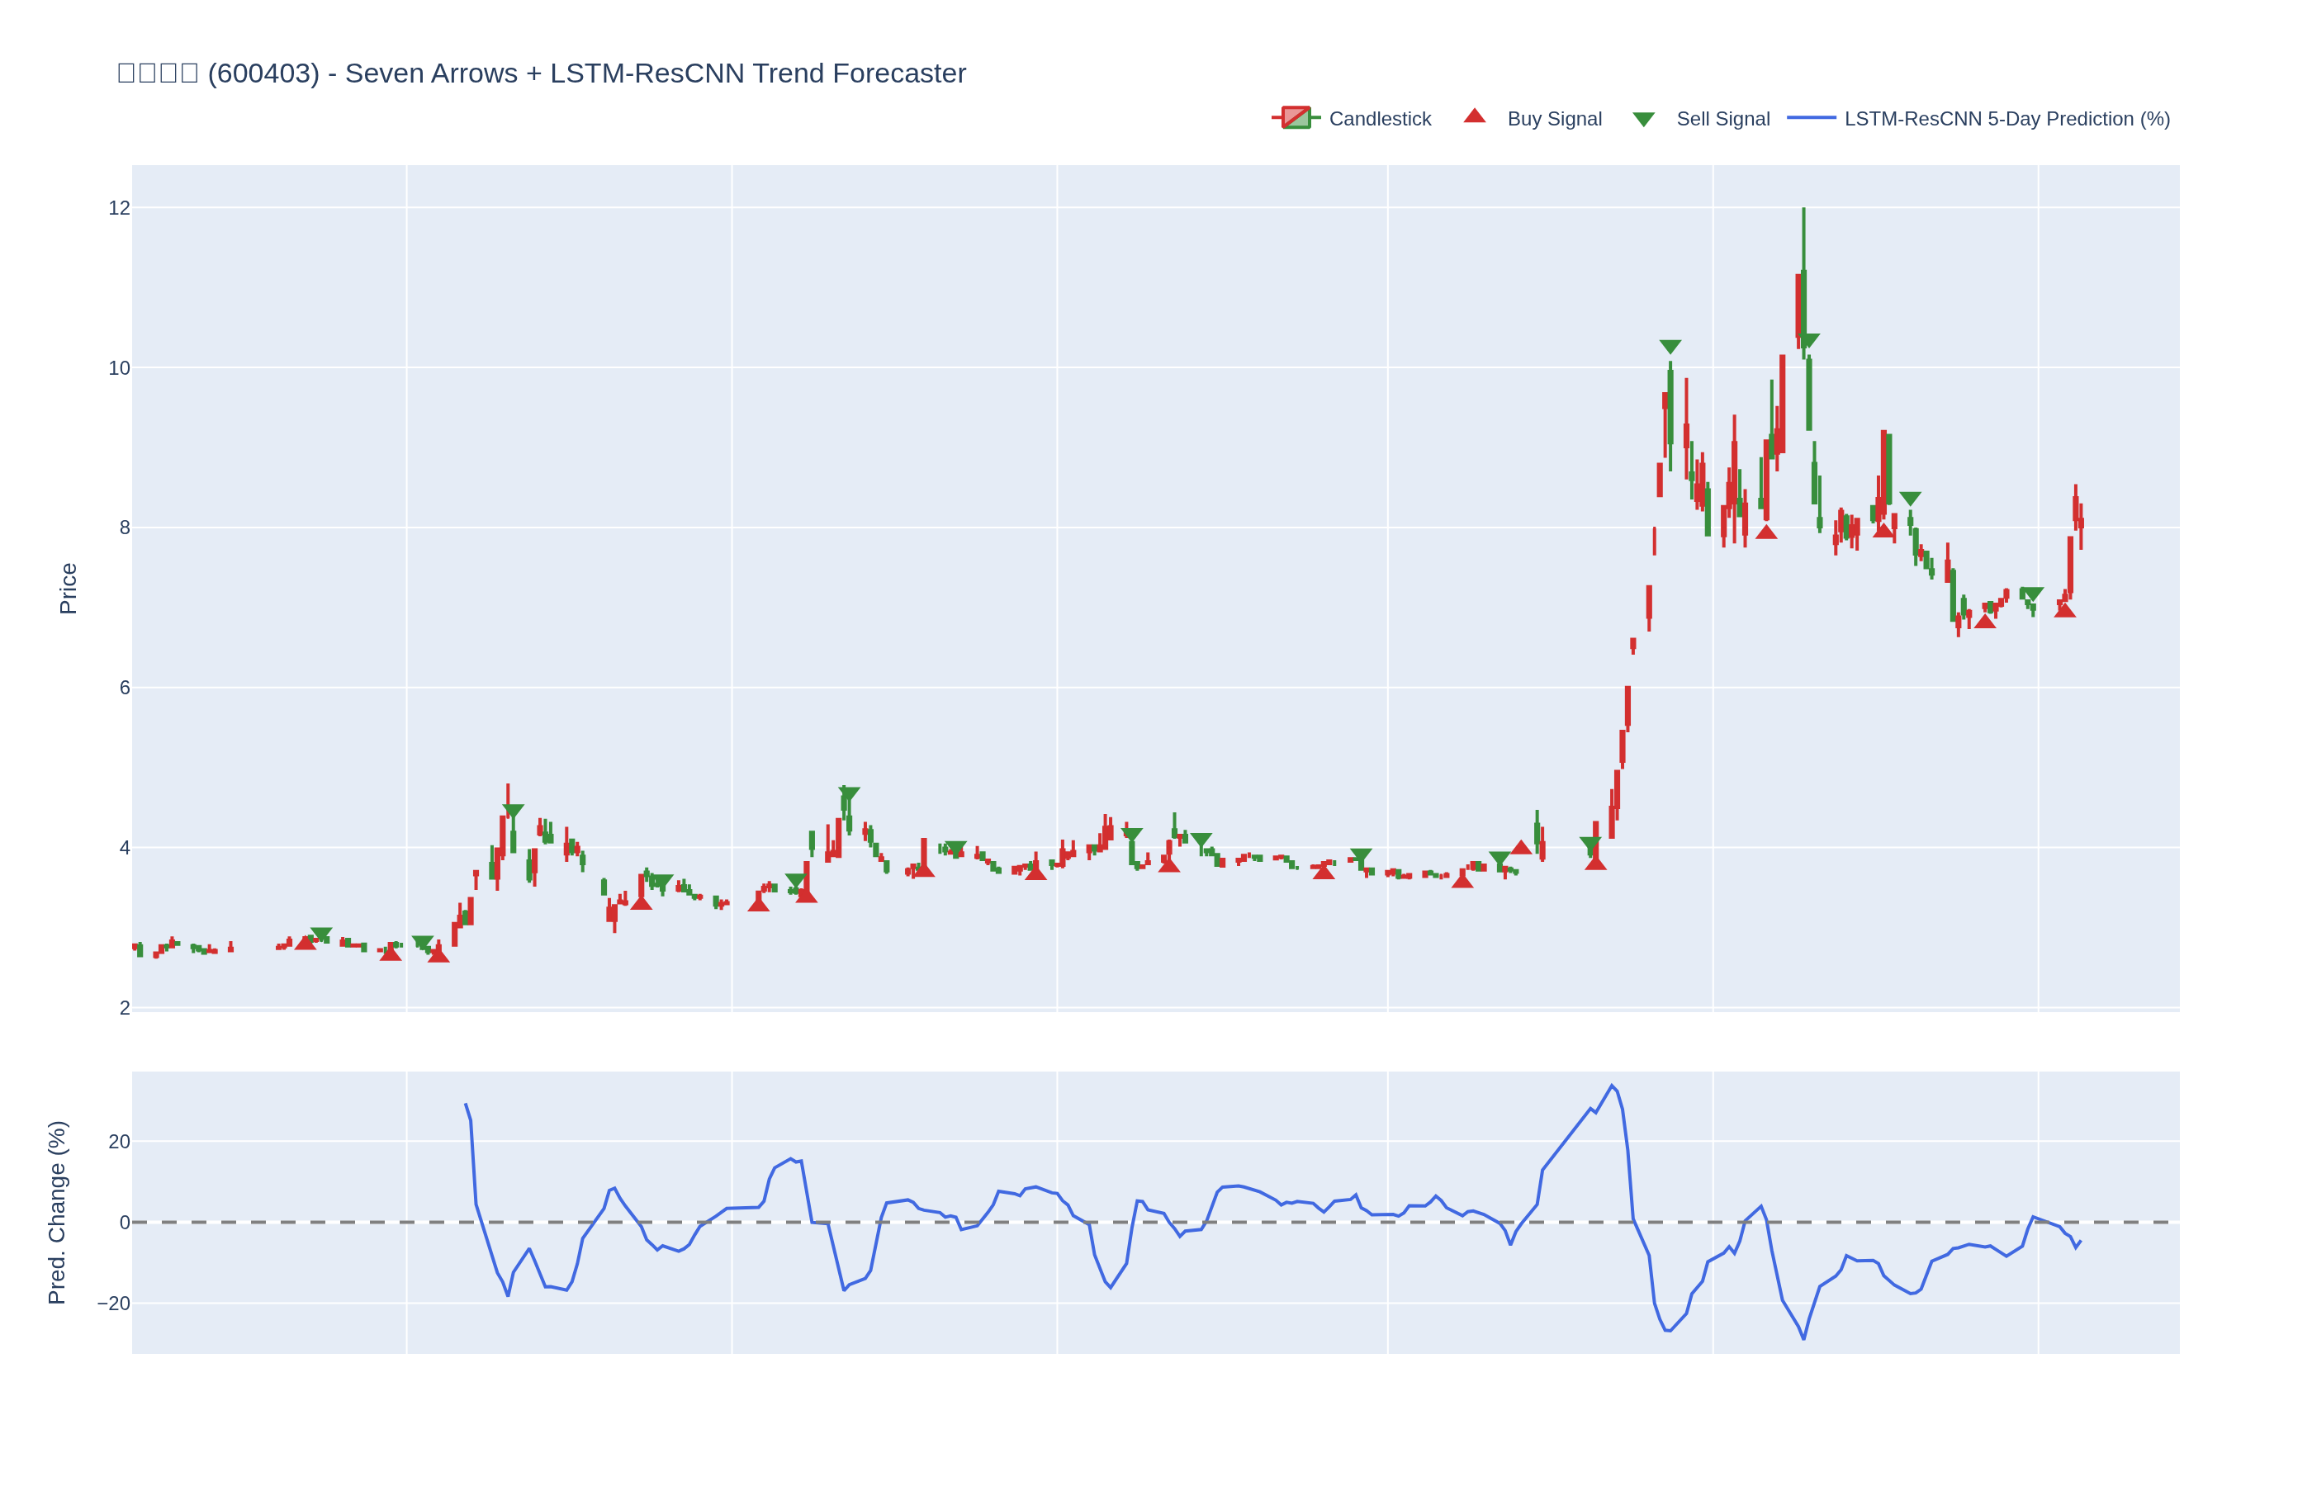Click top of the candle wick reaching 12
2312x1486 pixels.
coord(1803,210)
